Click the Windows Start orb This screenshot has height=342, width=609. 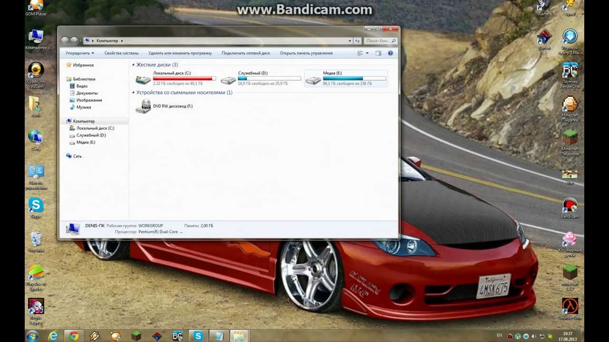coord(32,336)
